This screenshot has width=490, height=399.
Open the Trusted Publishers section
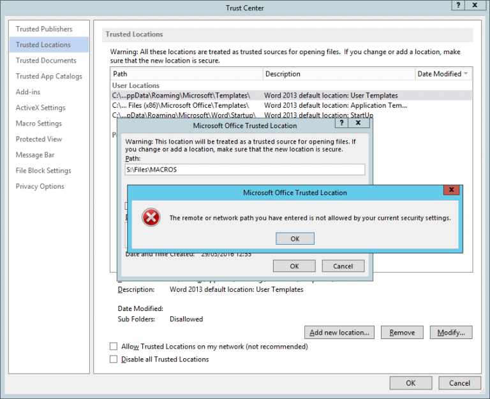click(x=44, y=29)
